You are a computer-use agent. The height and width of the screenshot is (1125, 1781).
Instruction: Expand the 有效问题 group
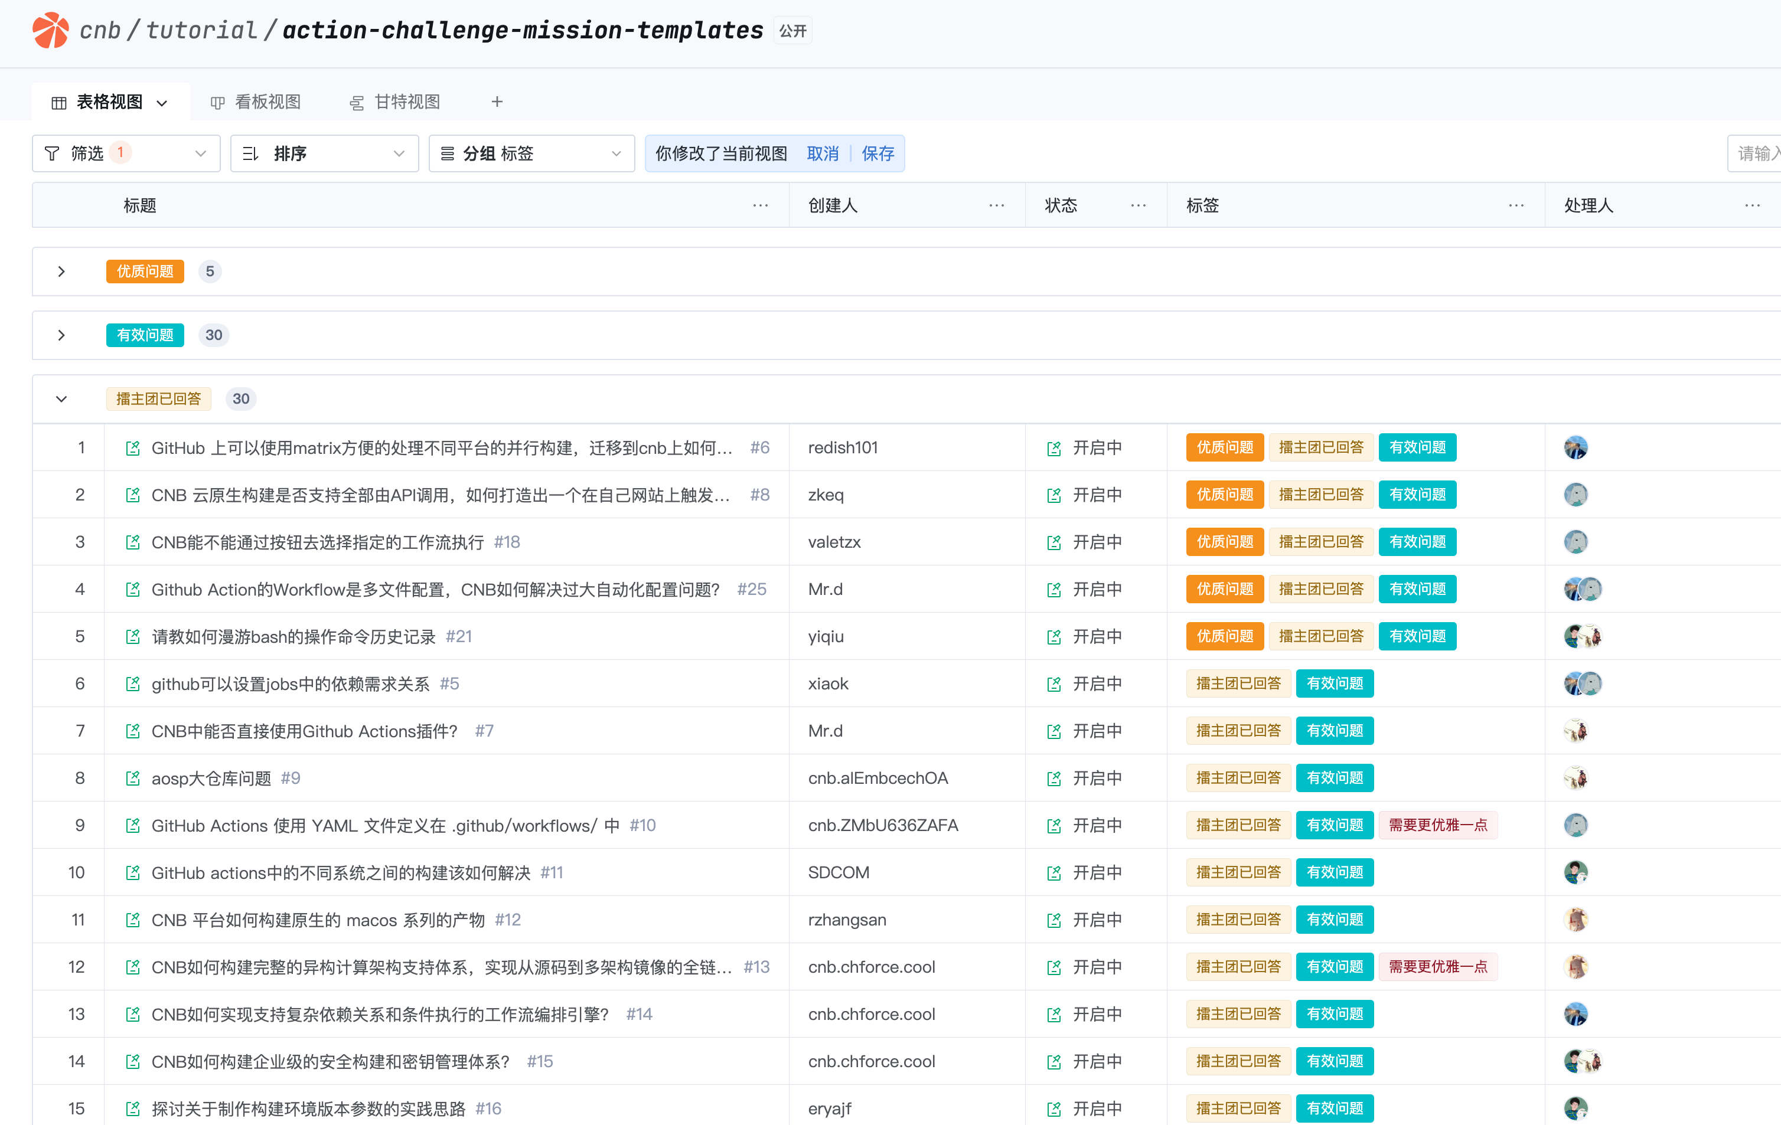tap(61, 335)
